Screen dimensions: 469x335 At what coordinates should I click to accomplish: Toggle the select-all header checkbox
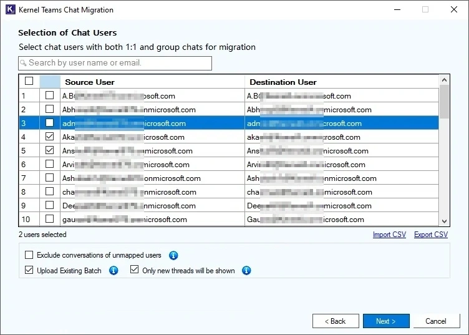[x=29, y=80]
